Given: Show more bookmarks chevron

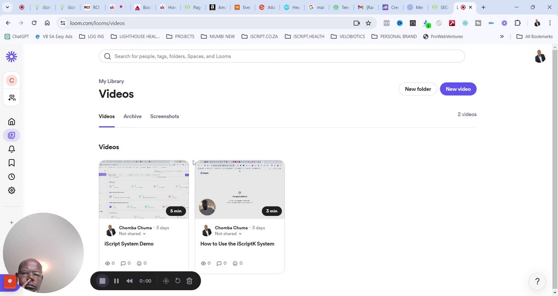Looking at the screenshot, I should tap(502, 37).
